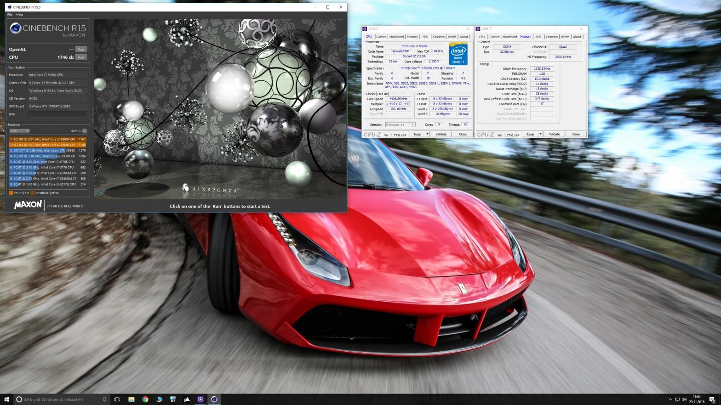Click the Core Voltage 1.250 V value
This screenshot has width=721, height=405.
(x=434, y=62)
